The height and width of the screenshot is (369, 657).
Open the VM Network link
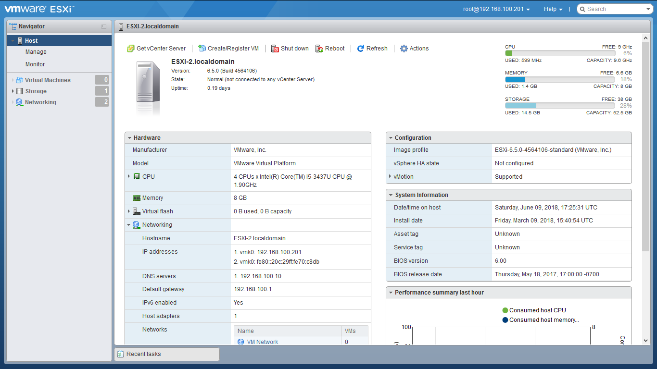click(x=263, y=342)
